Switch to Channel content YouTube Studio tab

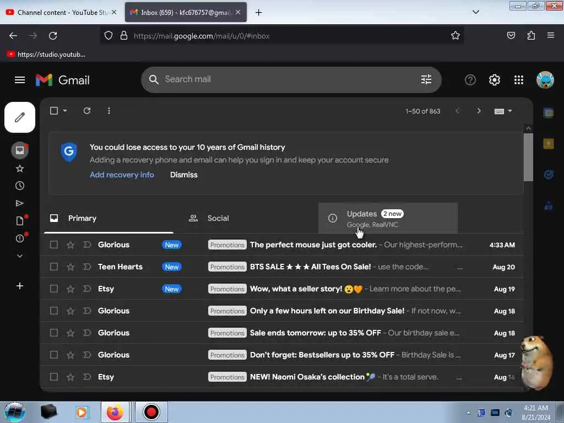coord(61,13)
